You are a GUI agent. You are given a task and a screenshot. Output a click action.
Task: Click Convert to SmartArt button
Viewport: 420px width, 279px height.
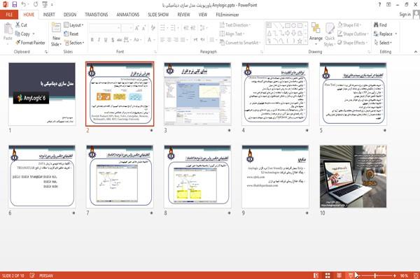(x=240, y=43)
